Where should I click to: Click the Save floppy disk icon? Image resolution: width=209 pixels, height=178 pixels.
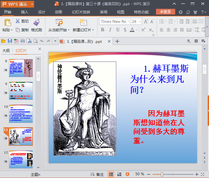point(10,41)
